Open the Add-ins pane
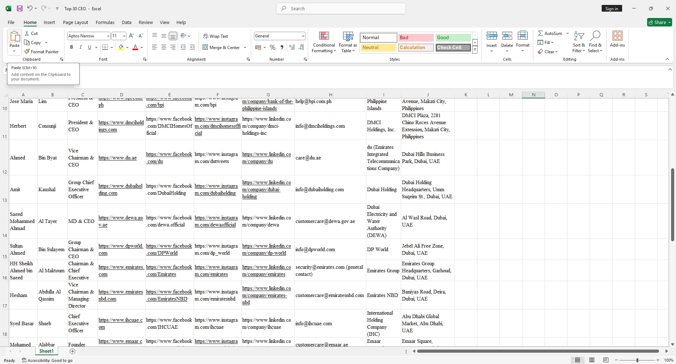This screenshot has width=676, height=364. (x=618, y=39)
